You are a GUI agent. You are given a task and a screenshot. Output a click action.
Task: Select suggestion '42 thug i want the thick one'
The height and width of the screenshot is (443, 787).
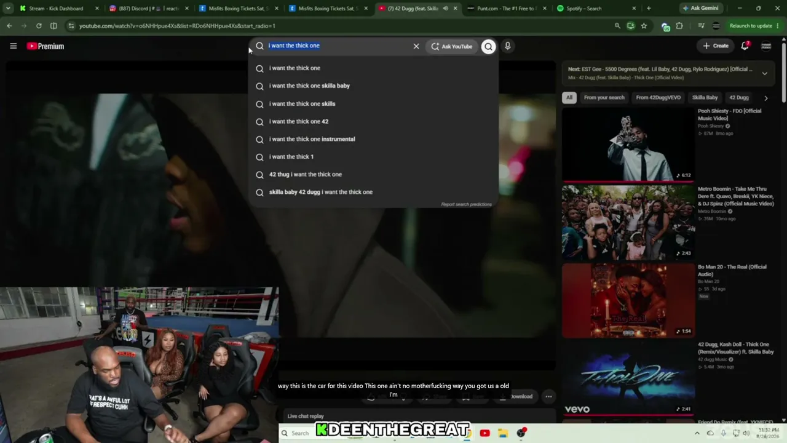[374, 175]
